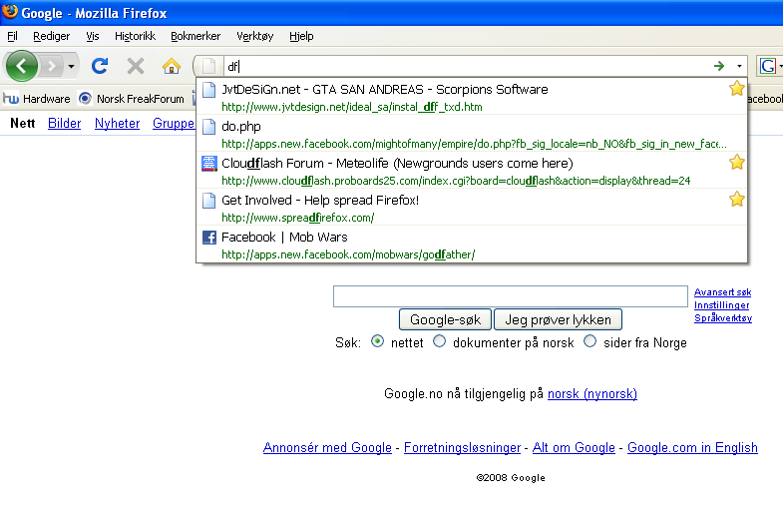Viewport: 783px width, 511px height.
Task: Click the spreadfirefox.com URL text
Action: coord(297,218)
